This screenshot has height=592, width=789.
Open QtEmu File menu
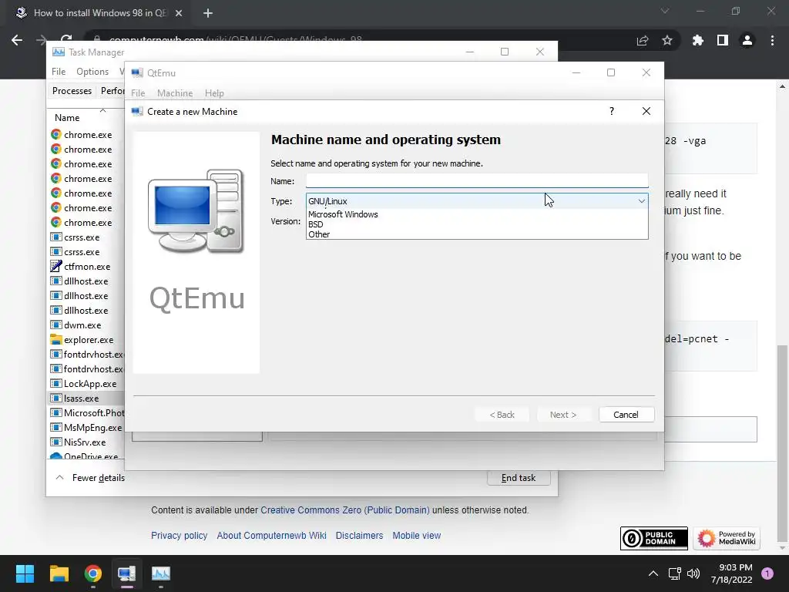[x=138, y=93]
